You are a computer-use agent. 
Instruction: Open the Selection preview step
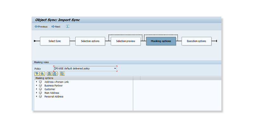[126, 41]
